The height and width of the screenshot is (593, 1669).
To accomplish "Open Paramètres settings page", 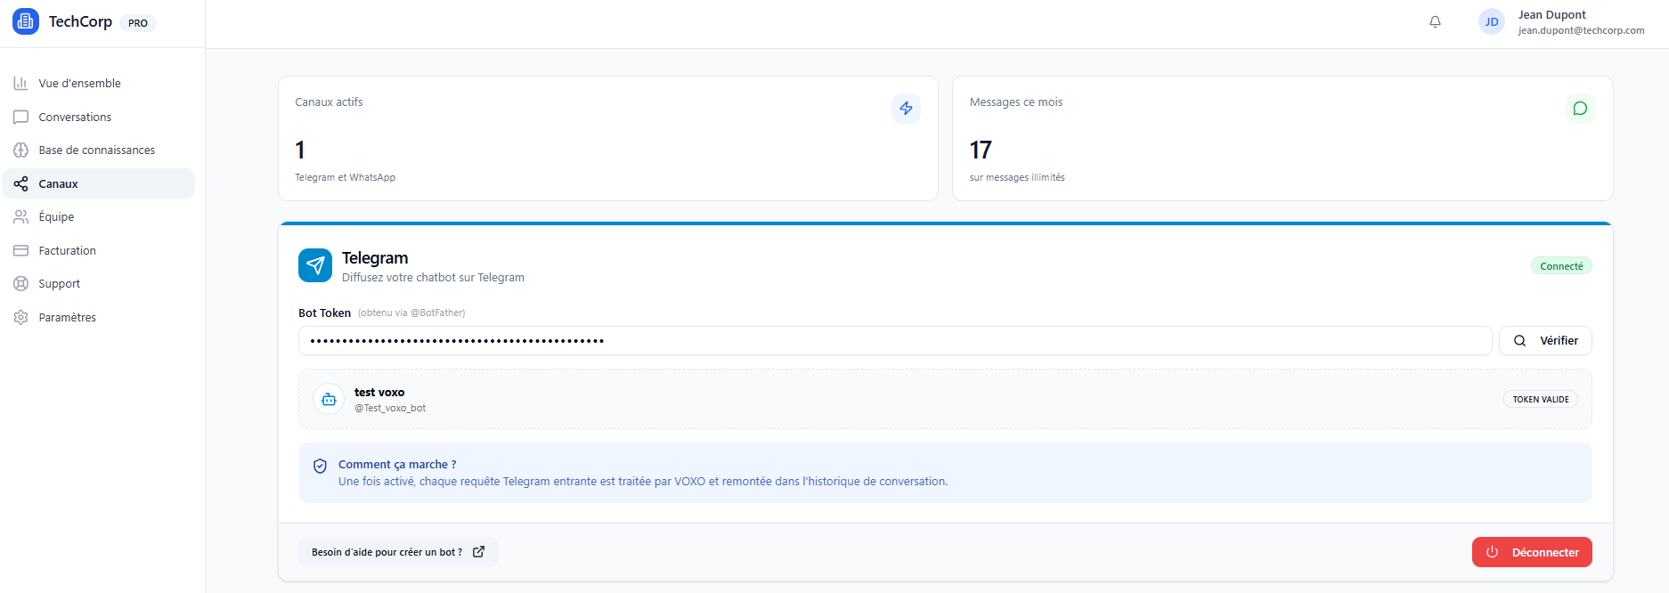I will [x=99, y=318].
